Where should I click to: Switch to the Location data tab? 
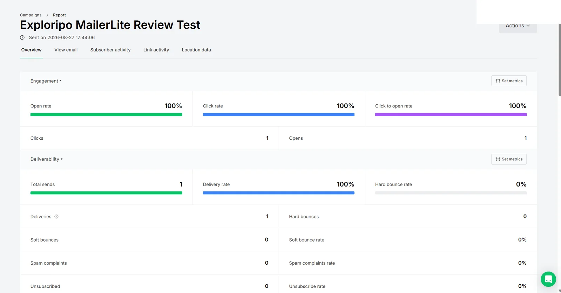click(196, 50)
